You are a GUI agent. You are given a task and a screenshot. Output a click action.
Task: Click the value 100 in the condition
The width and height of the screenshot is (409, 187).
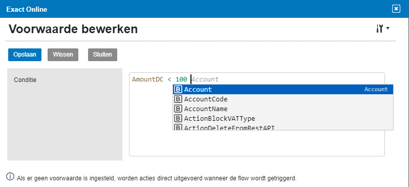pos(181,79)
